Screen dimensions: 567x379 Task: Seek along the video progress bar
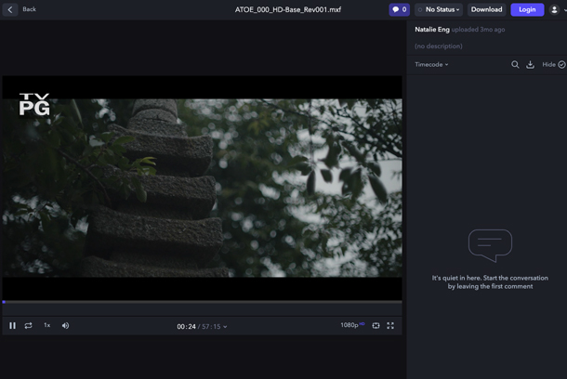coord(202,302)
